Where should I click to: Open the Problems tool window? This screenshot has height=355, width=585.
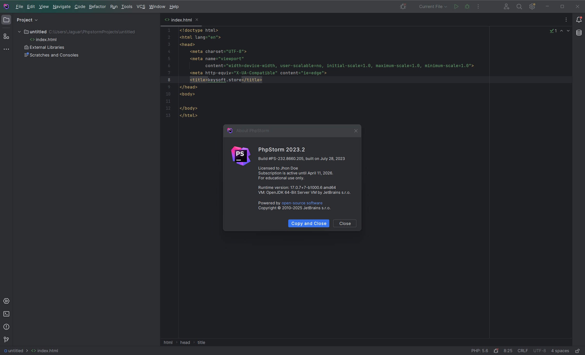pos(6,327)
